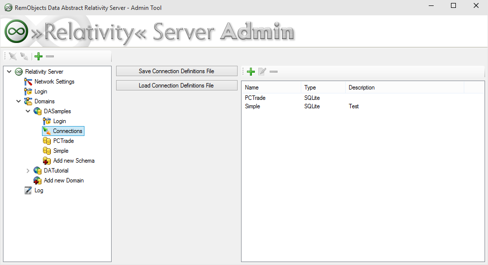Click Load Connection Definitions File button
The image size is (488, 265).
click(177, 86)
